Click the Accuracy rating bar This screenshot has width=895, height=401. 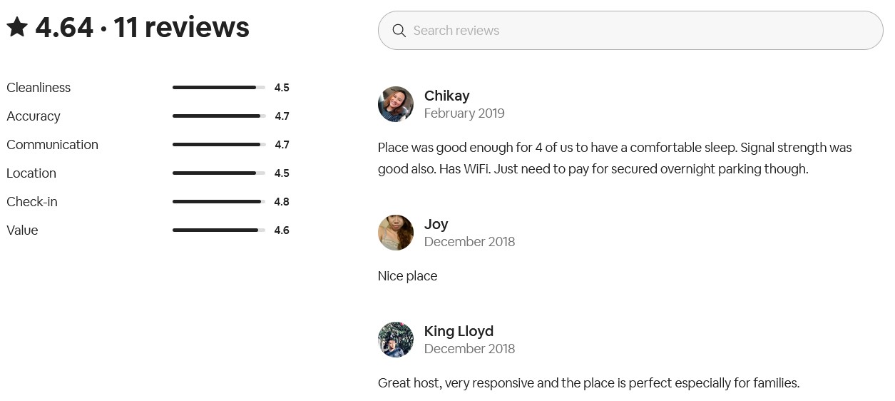click(x=218, y=116)
